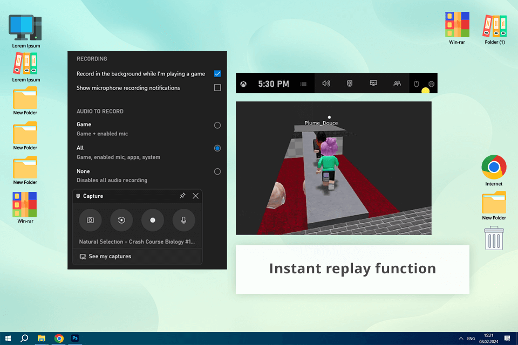Expand hidden system tray icons
This screenshot has height=345, width=518.
coord(461,339)
